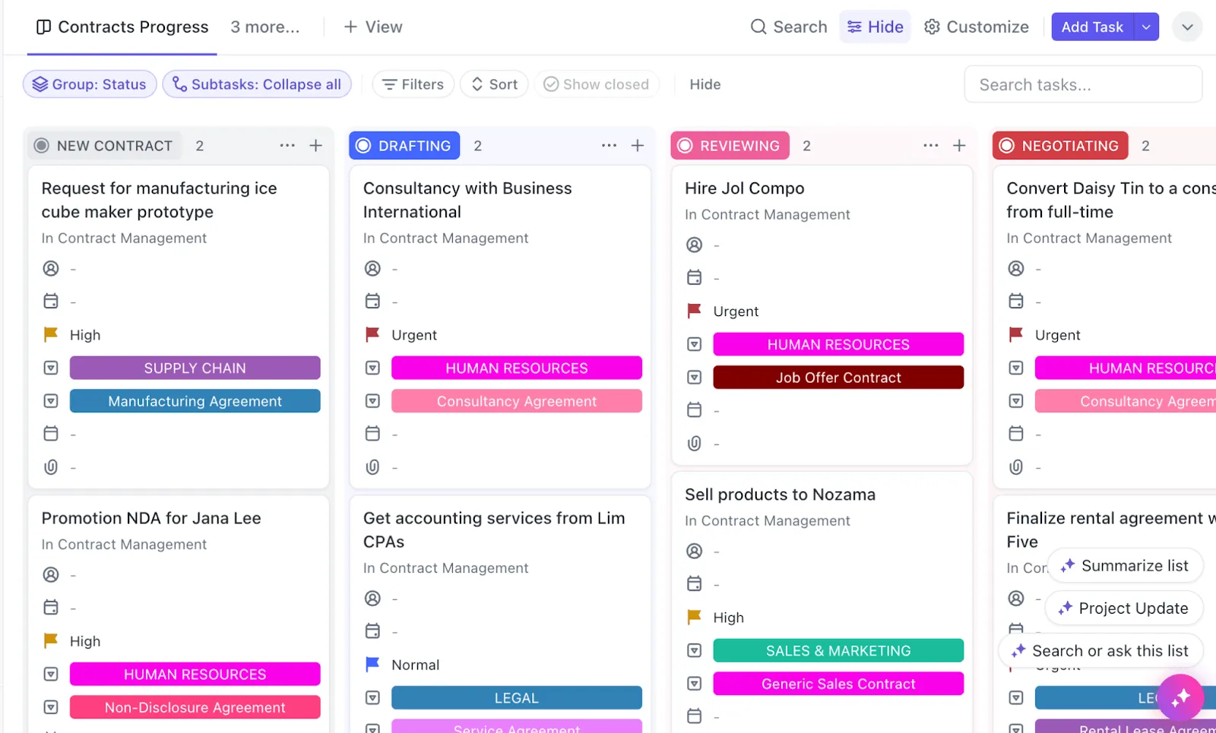Open Manufacturing Agreement contract type dropdown
The width and height of the screenshot is (1216, 733).
point(195,401)
